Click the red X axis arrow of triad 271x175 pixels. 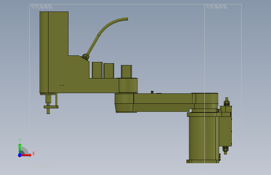(x=27, y=155)
